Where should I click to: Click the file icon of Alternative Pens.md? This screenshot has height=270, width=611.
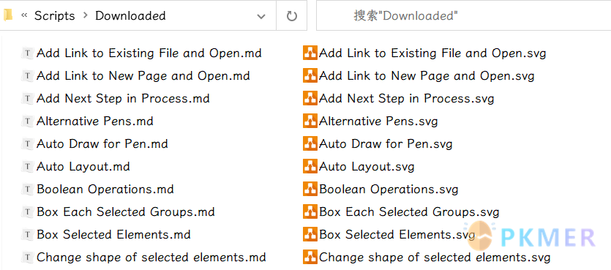[x=27, y=121]
